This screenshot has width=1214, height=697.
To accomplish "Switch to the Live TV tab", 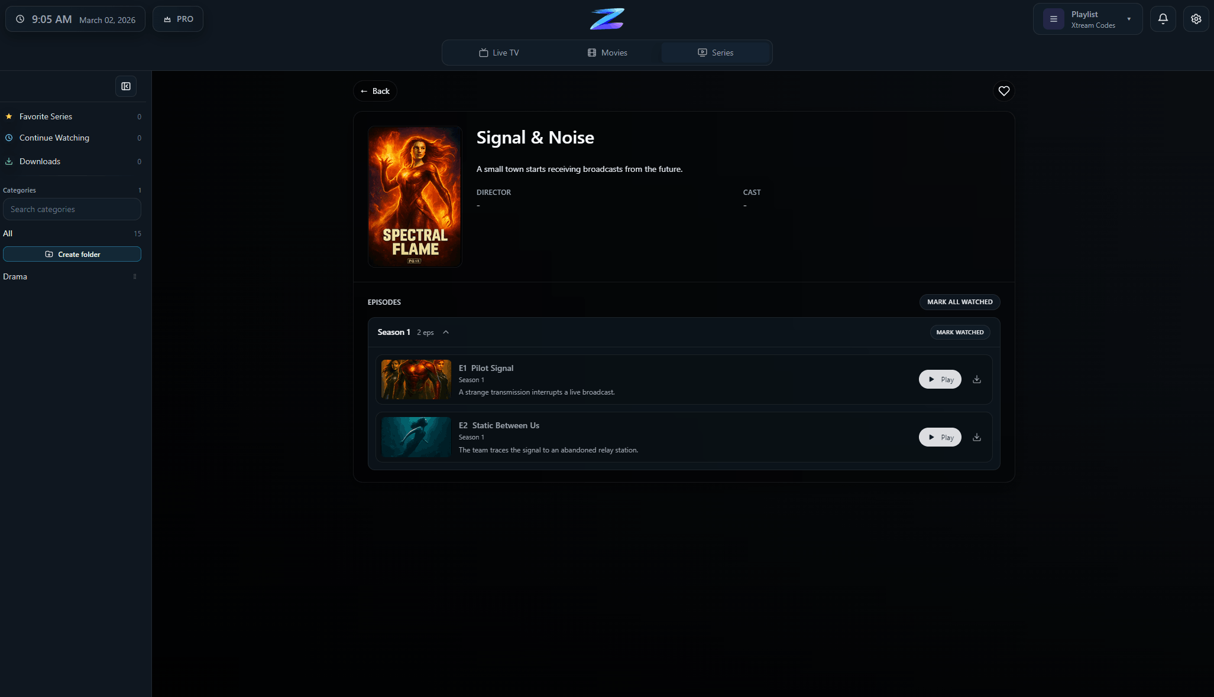I will (498, 53).
